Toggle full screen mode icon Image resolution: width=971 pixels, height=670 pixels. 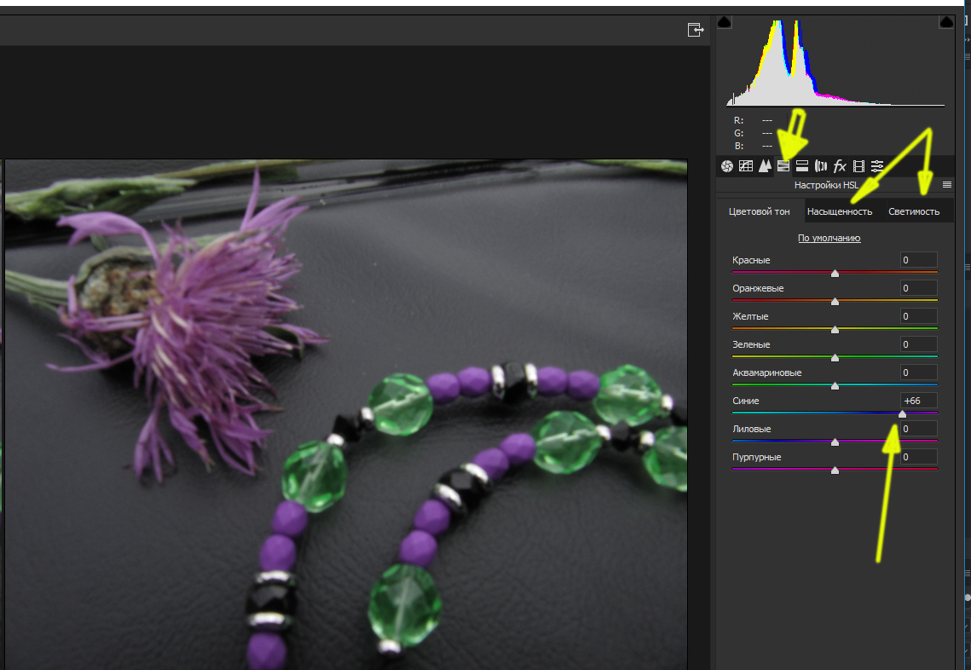click(x=696, y=30)
